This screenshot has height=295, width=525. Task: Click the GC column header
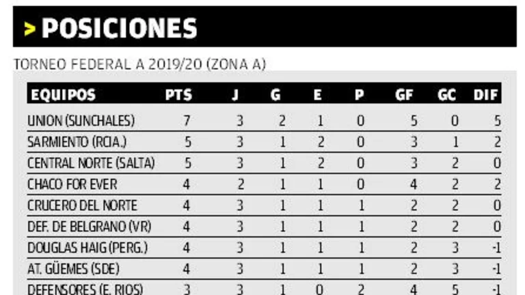446,95
